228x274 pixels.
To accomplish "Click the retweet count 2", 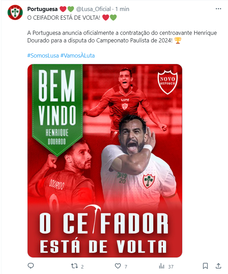I will tap(82, 267).
